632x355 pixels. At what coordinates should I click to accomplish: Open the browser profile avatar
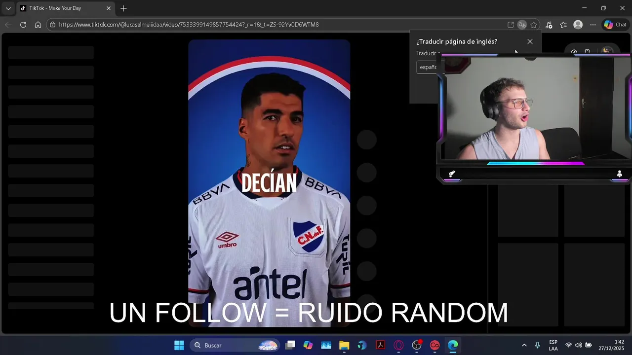pos(578,25)
